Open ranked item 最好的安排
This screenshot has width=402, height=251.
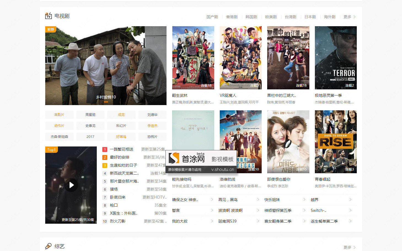[120, 157]
